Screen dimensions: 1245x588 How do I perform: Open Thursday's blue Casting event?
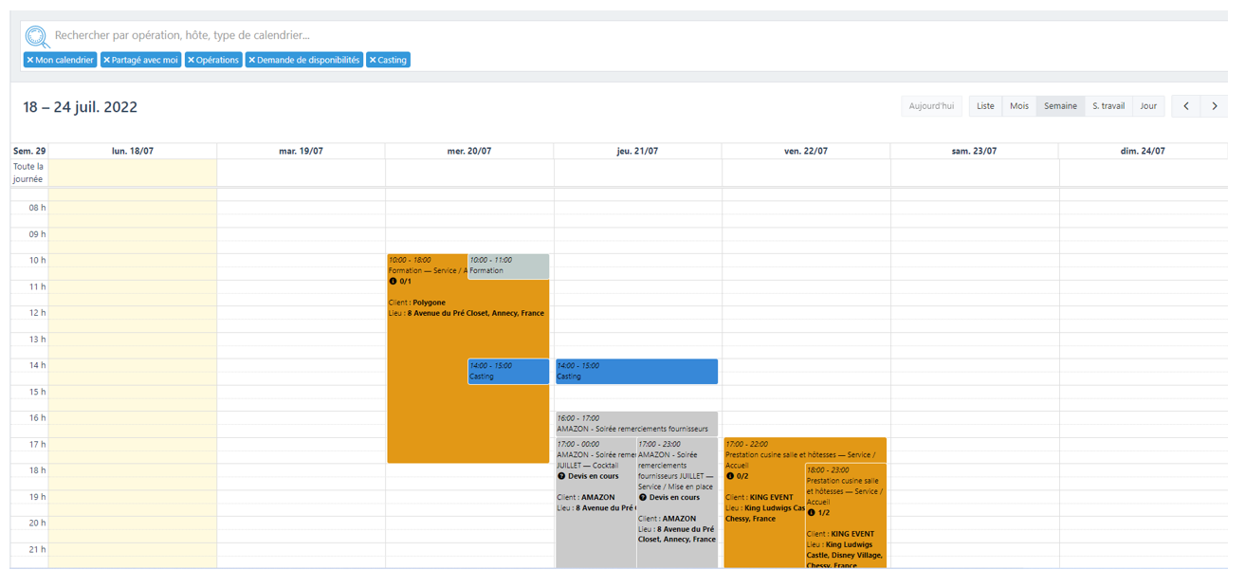pyautogui.click(x=636, y=372)
